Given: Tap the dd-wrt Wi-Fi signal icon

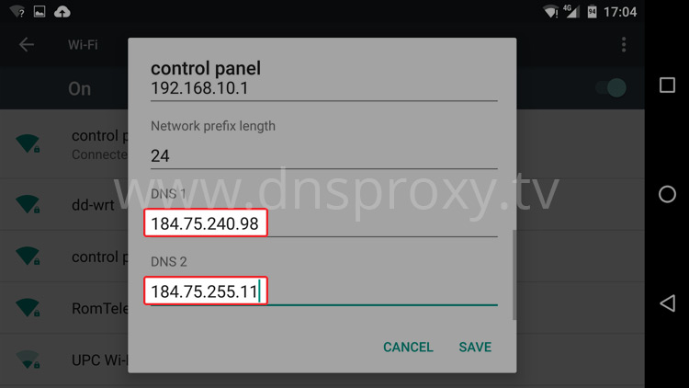Looking at the screenshot, I should pos(28,204).
